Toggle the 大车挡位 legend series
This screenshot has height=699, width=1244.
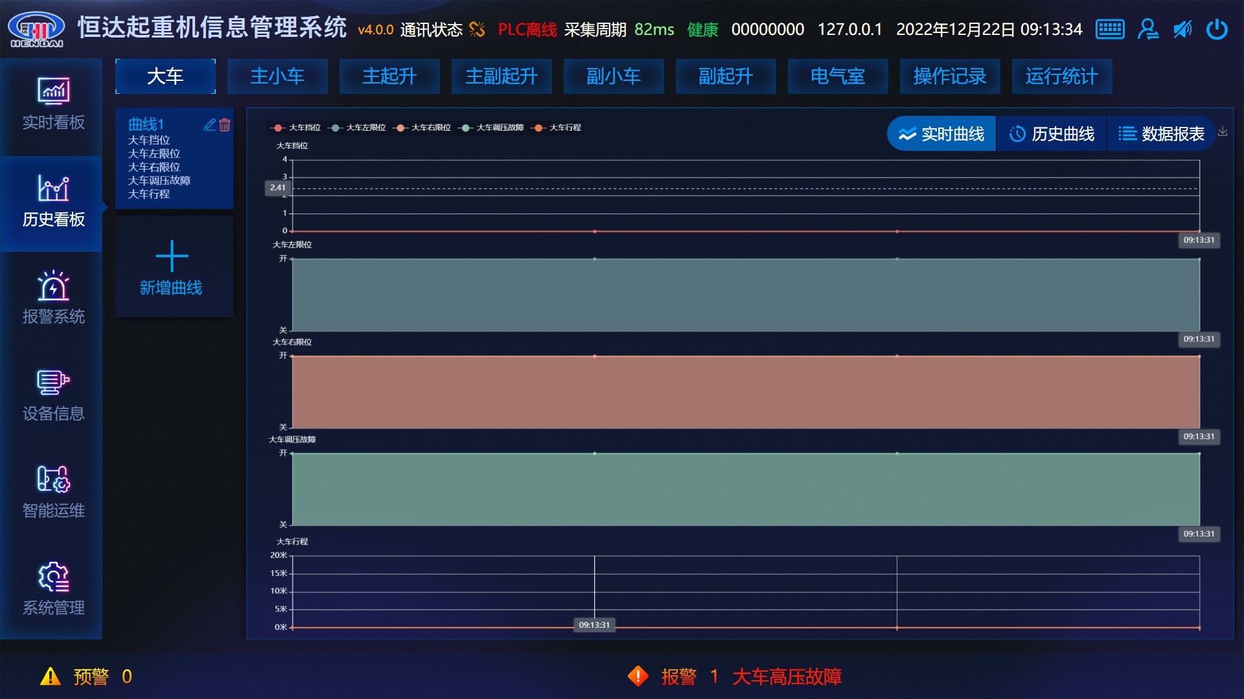[297, 128]
